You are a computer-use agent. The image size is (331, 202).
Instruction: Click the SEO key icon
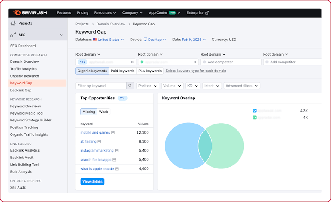click(x=13, y=35)
